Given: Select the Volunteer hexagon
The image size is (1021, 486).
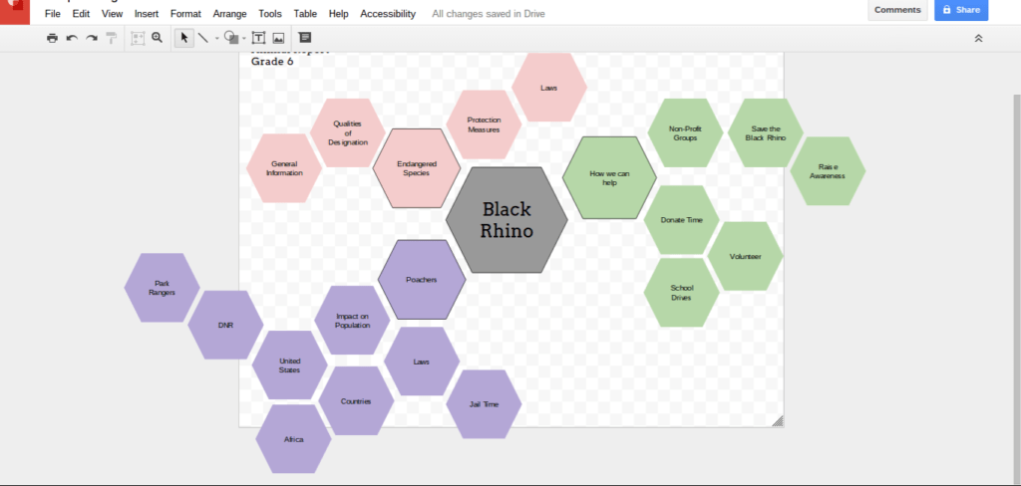Looking at the screenshot, I should [x=745, y=256].
